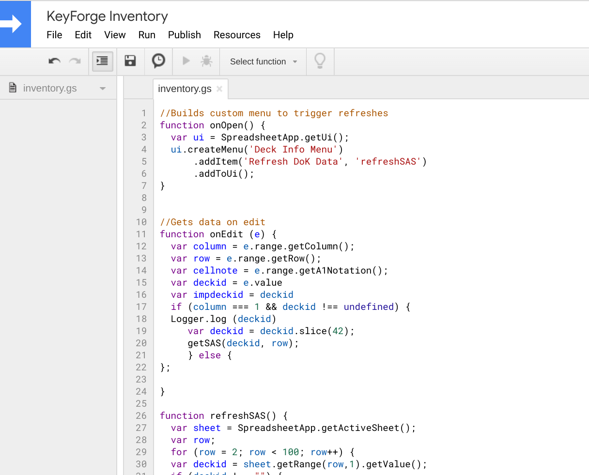This screenshot has height=475, width=589.
Task: Toggle the indent formatting button
Action: 102,61
